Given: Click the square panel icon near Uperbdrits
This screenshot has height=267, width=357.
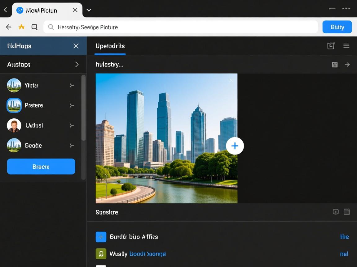Looking at the screenshot, I should [x=331, y=46].
